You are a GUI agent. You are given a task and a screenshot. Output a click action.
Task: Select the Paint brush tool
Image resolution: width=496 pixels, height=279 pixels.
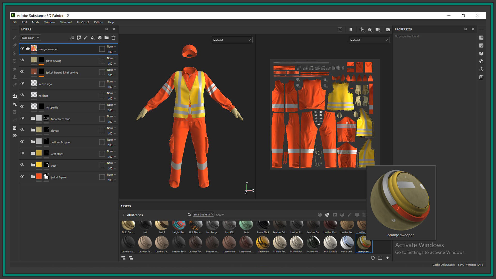point(15,38)
